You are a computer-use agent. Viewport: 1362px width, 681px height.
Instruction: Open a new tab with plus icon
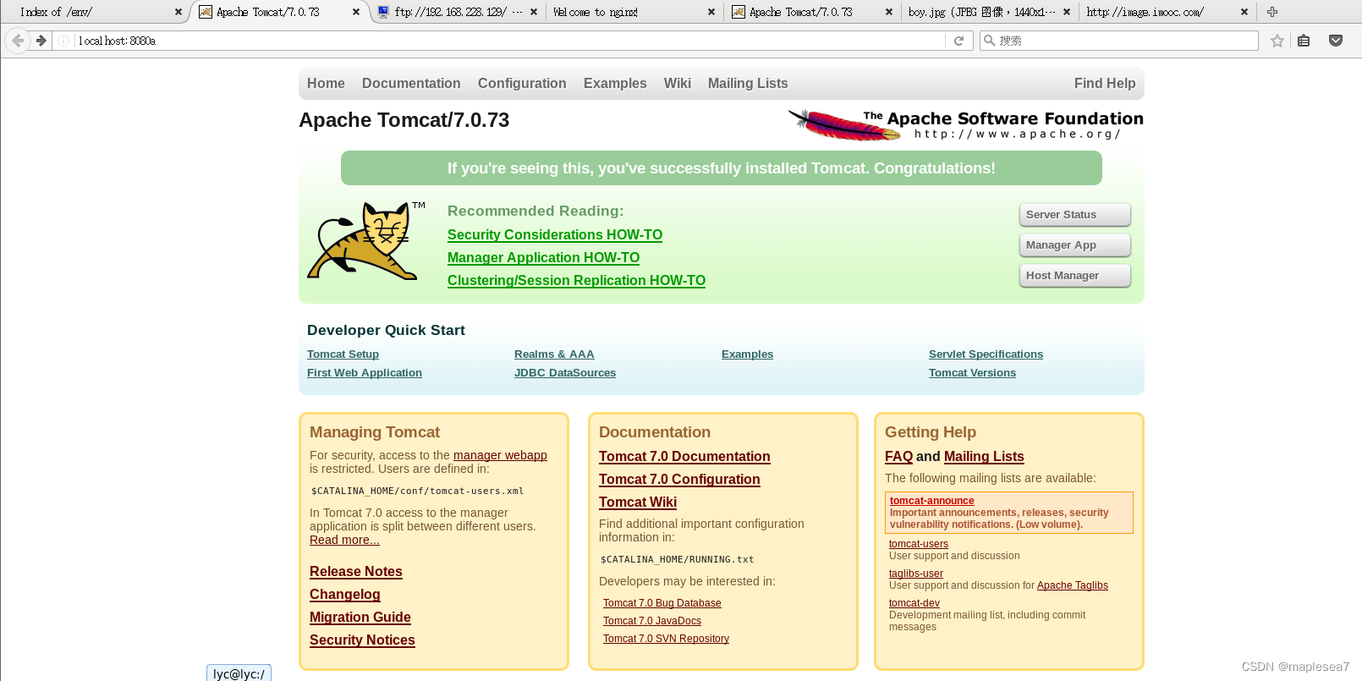coord(1272,12)
